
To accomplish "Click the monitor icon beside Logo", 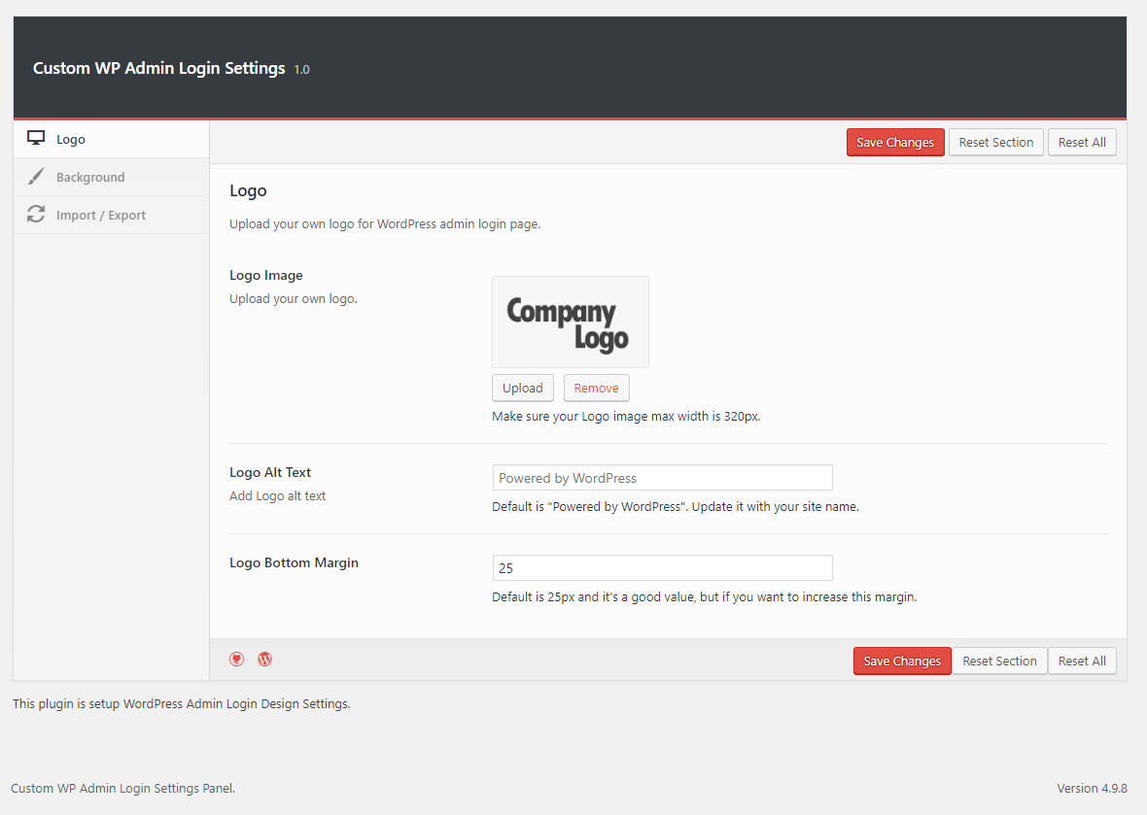I will (36, 139).
